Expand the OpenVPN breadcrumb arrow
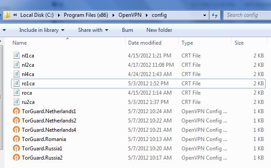The width and height of the screenshot is (271, 168). pyautogui.click(x=147, y=15)
